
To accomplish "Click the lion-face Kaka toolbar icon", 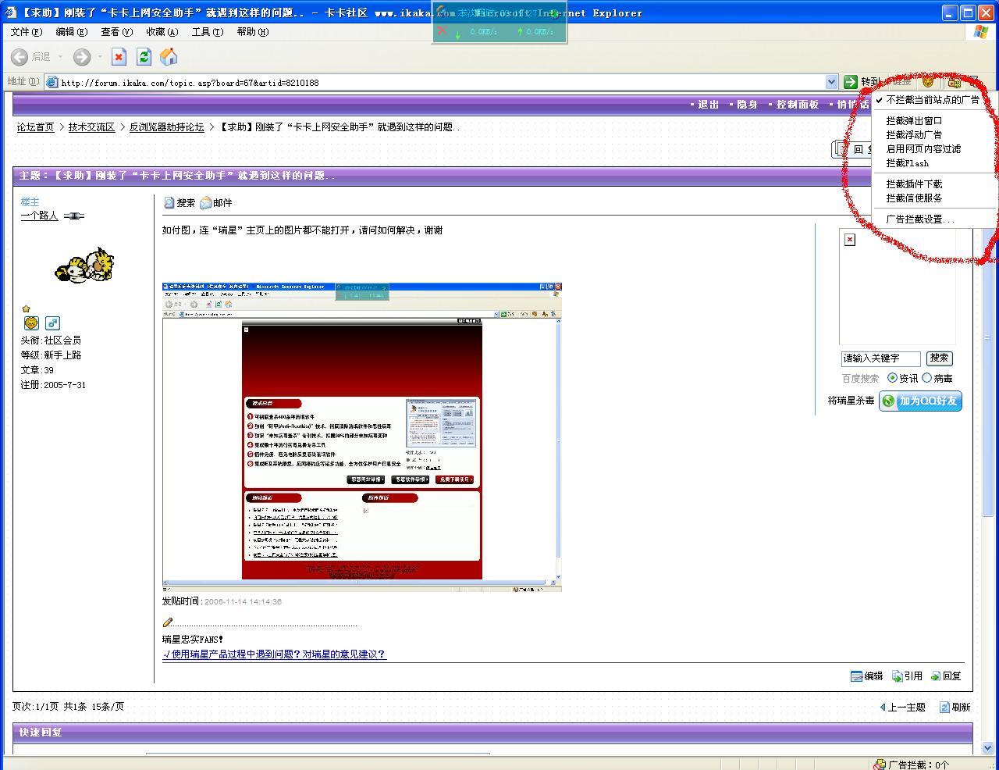I will pyautogui.click(x=928, y=81).
